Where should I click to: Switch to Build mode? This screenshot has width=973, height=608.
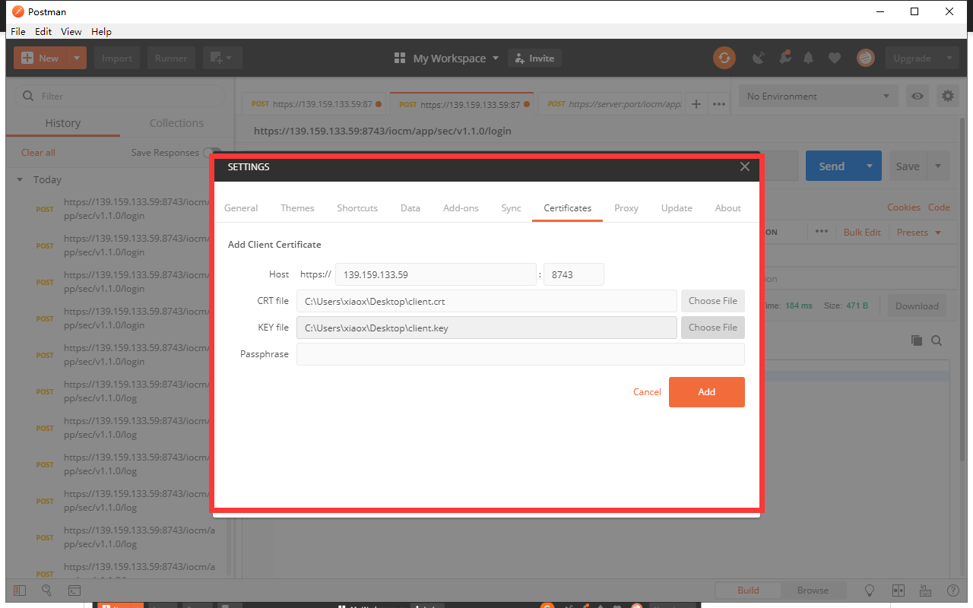point(748,591)
